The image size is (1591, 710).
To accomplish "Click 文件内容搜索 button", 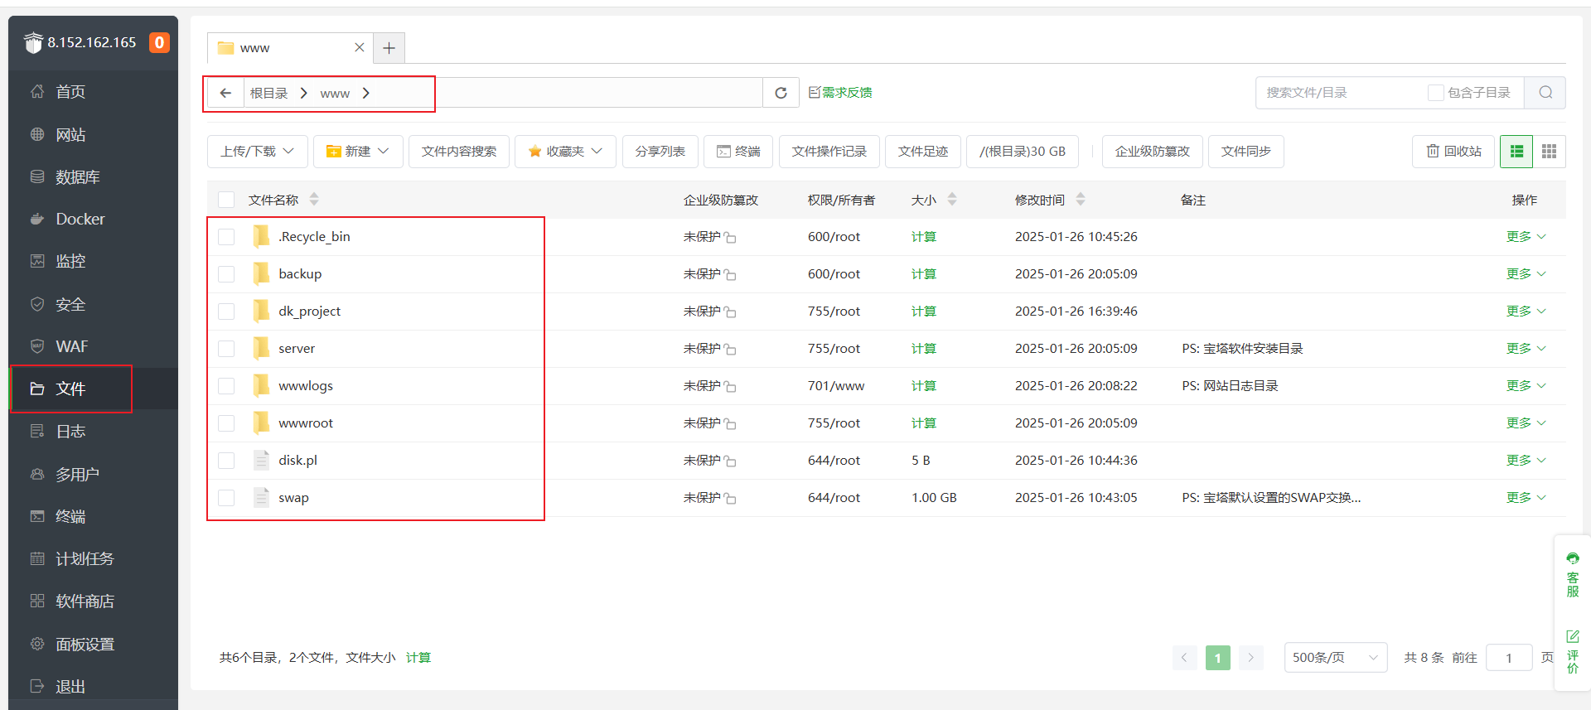I will [x=459, y=152].
